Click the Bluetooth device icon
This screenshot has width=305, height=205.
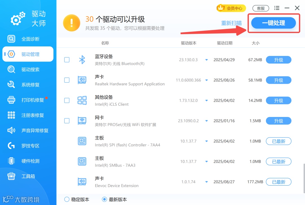tap(82, 60)
